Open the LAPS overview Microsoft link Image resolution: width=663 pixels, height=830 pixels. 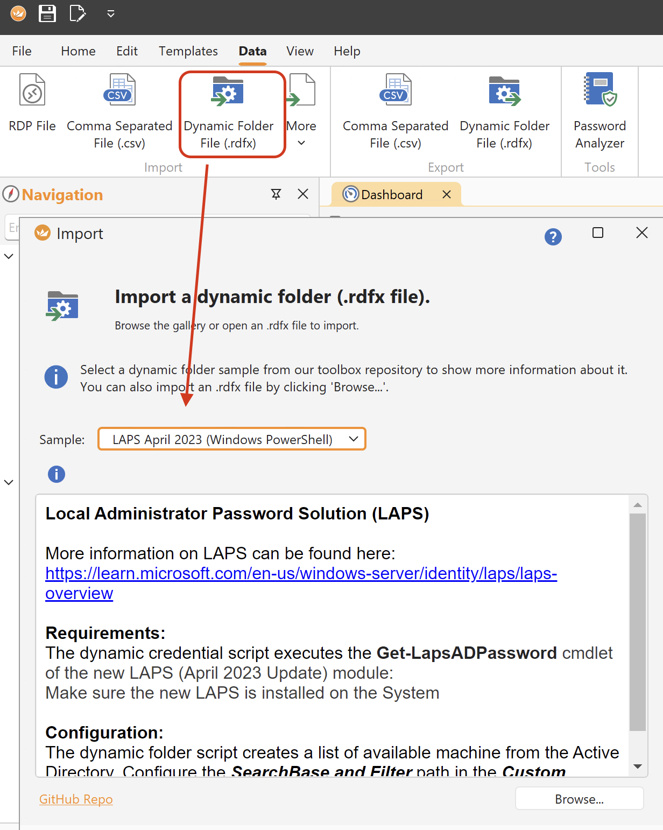point(300,574)
